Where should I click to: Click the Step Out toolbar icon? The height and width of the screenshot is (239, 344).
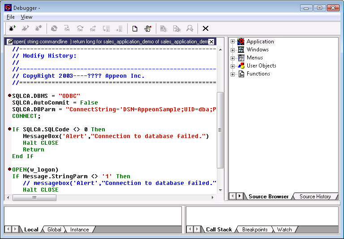[93, 29]
